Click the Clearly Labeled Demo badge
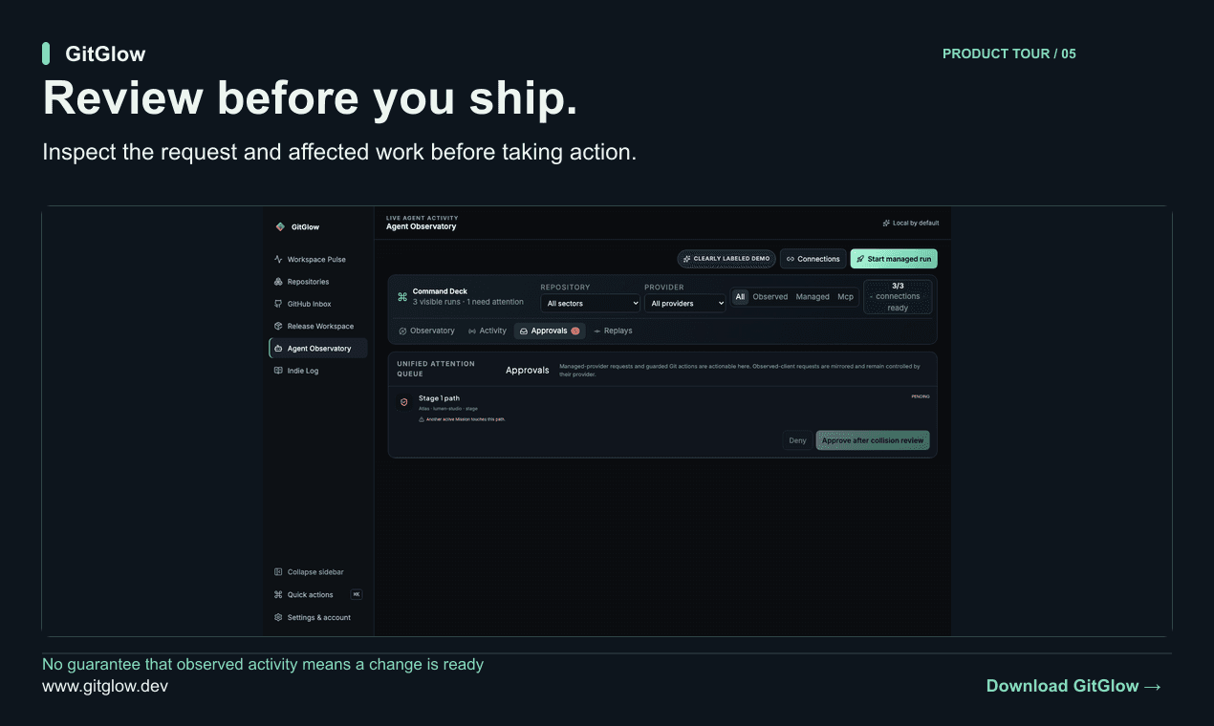This screenshot has height=726, width=1214. (x=726, y=259)
